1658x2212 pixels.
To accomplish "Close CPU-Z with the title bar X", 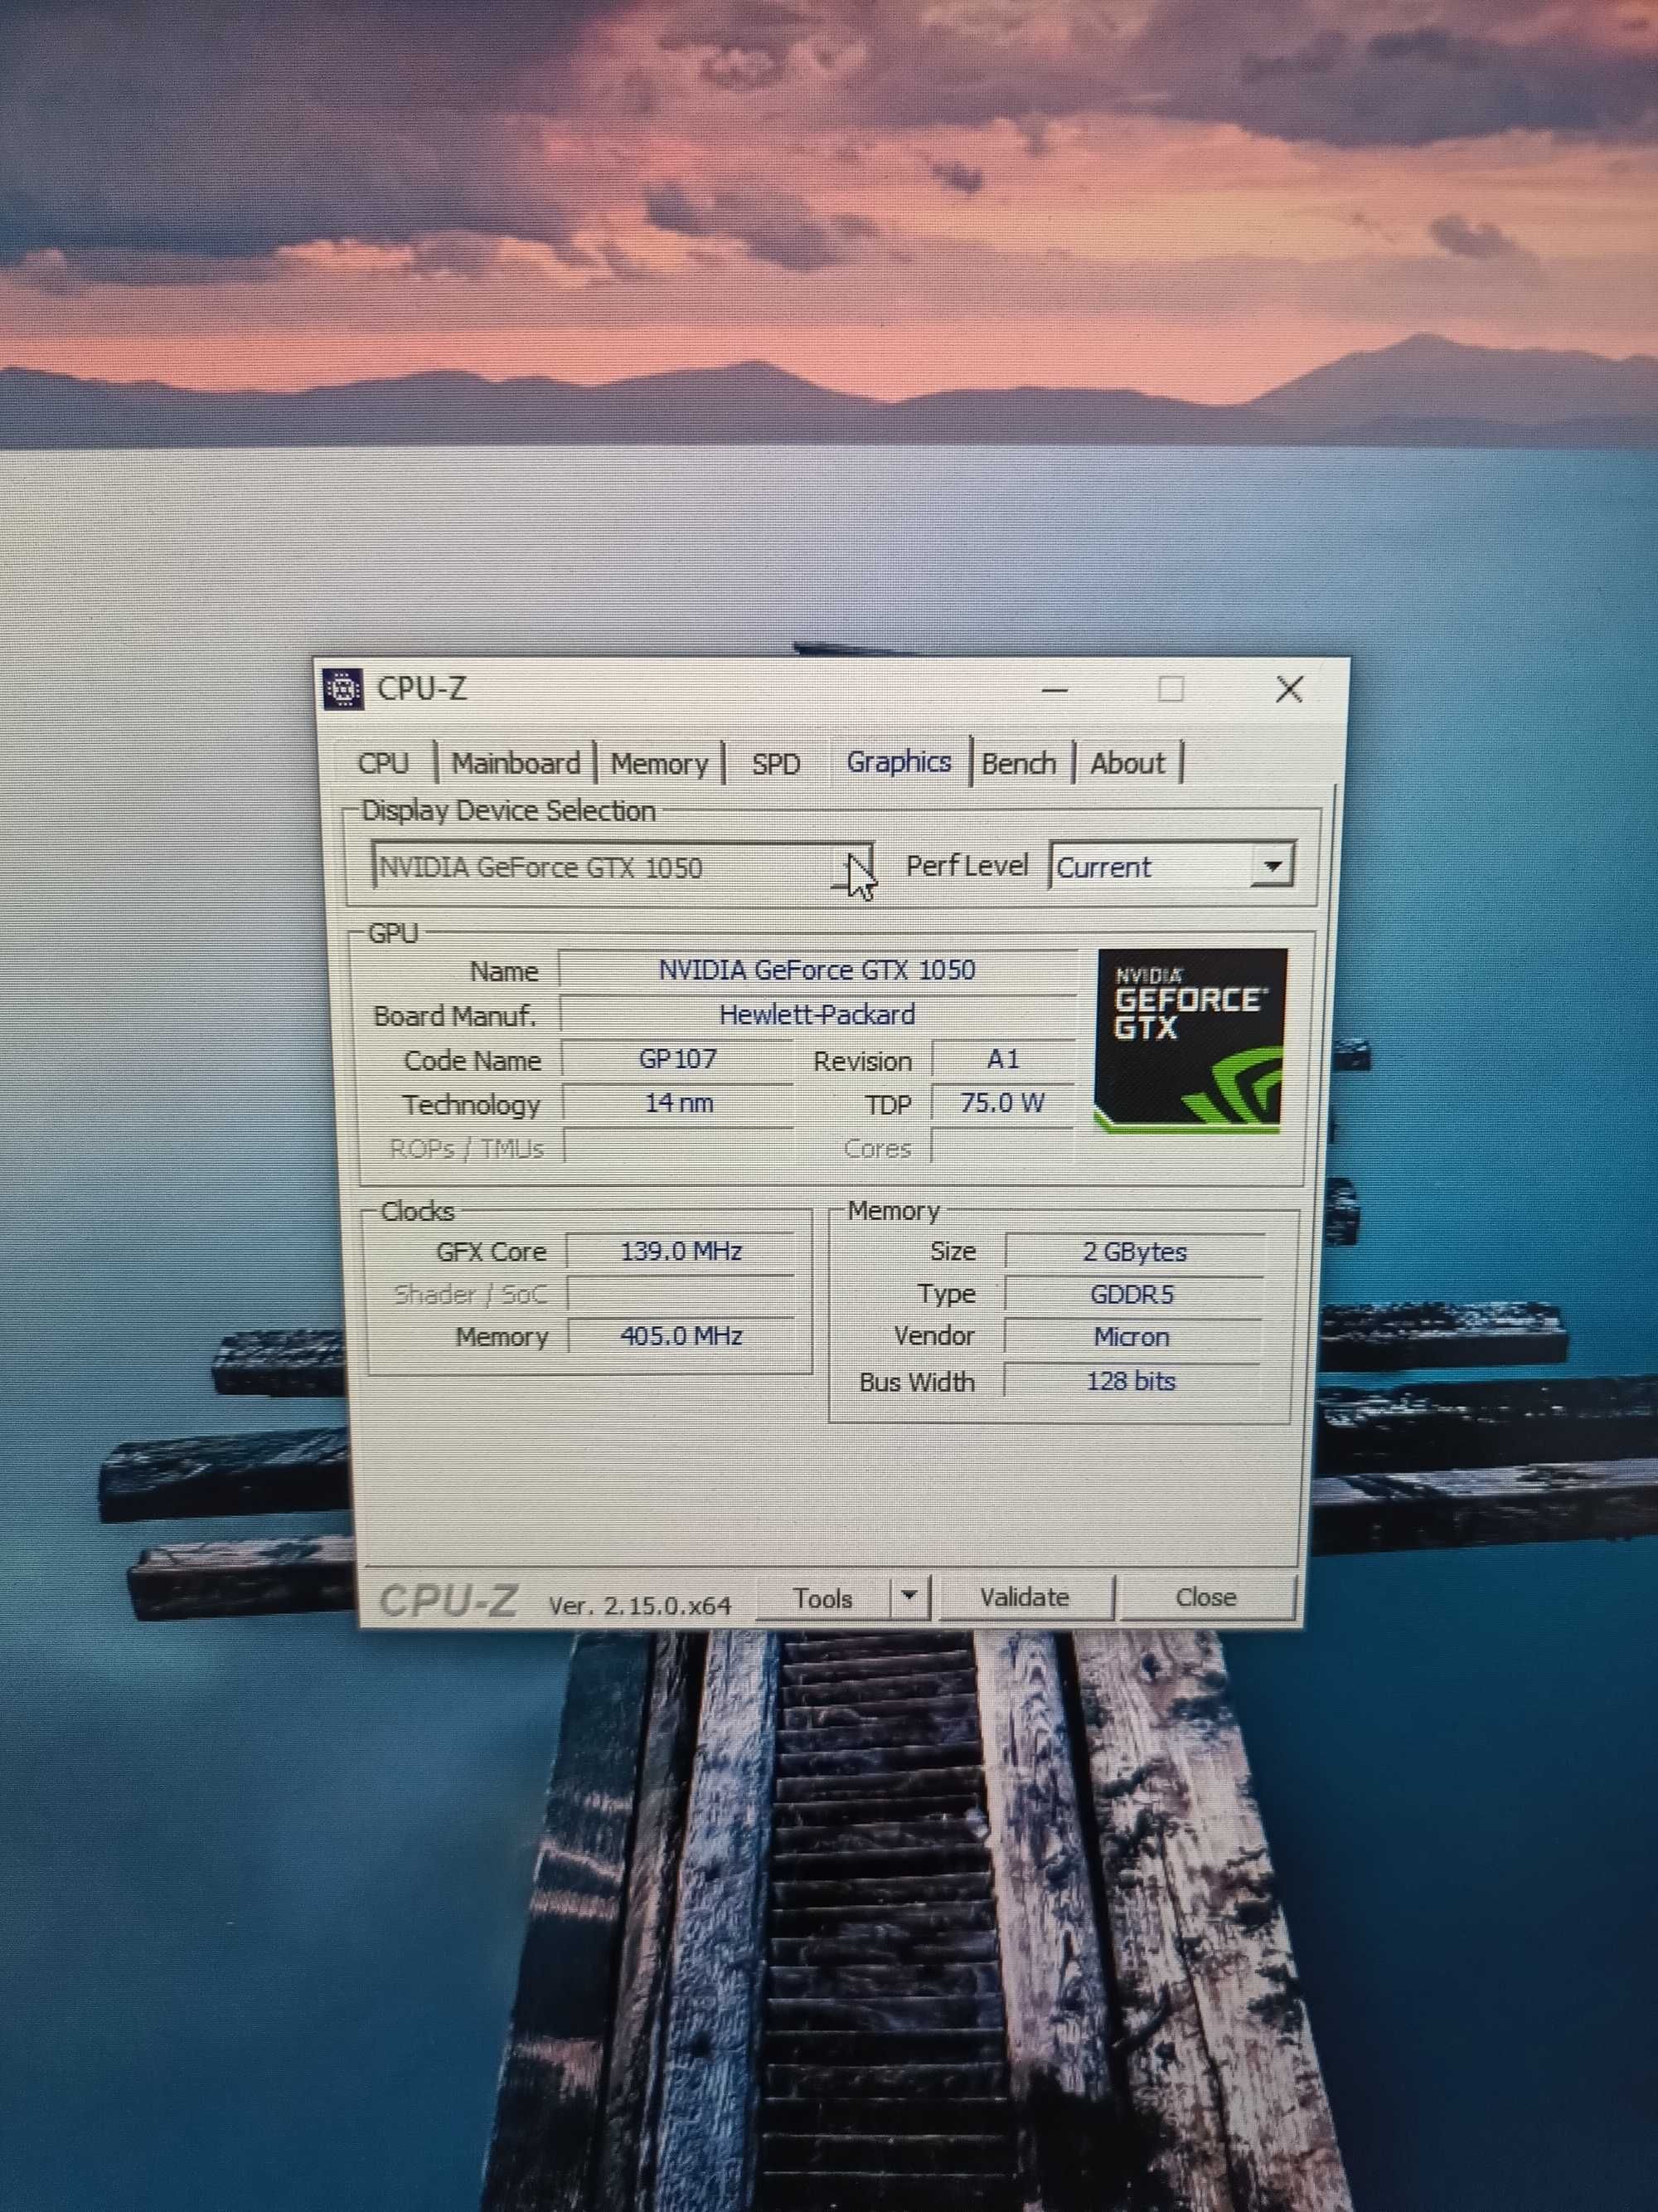I will click(x=1289, y=689).
